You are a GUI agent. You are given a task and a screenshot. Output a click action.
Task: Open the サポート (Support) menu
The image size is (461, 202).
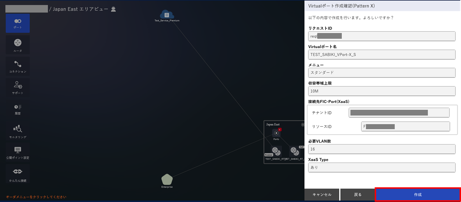18,88
